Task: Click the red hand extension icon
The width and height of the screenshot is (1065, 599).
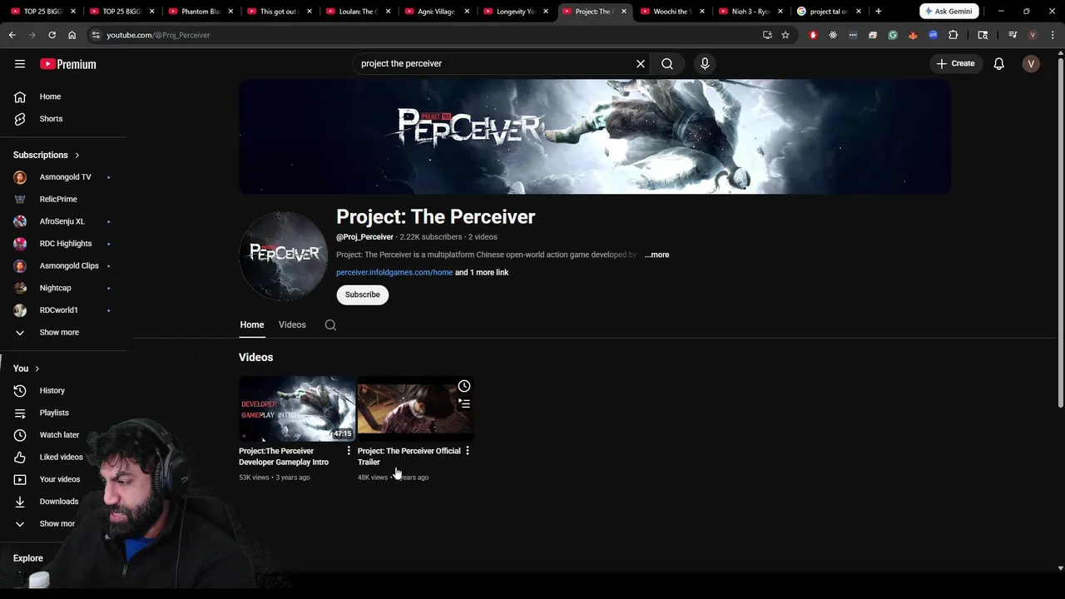Action: coord(813,35)
